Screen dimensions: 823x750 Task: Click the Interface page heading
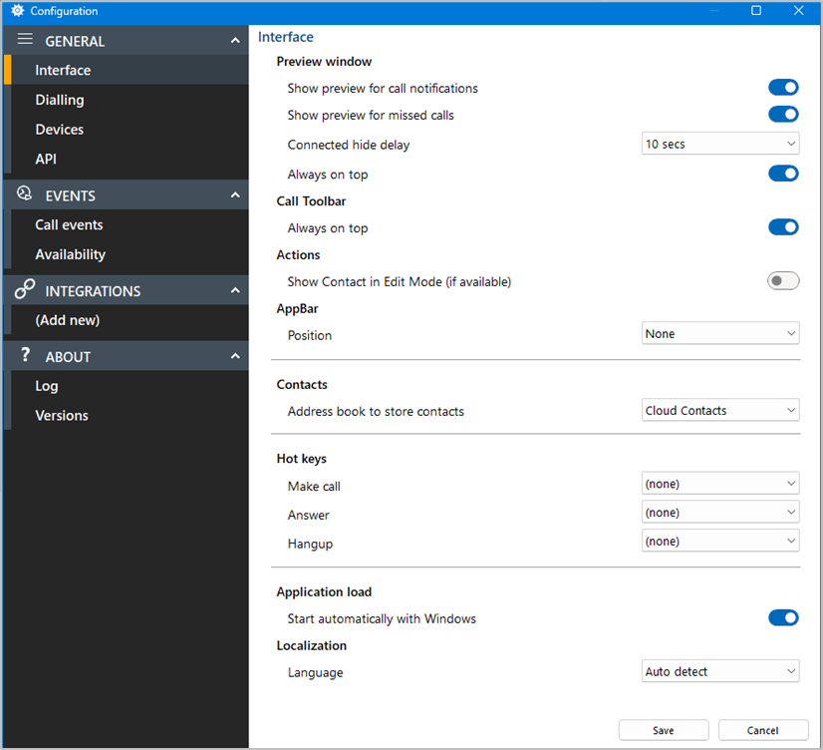[286, 37]
